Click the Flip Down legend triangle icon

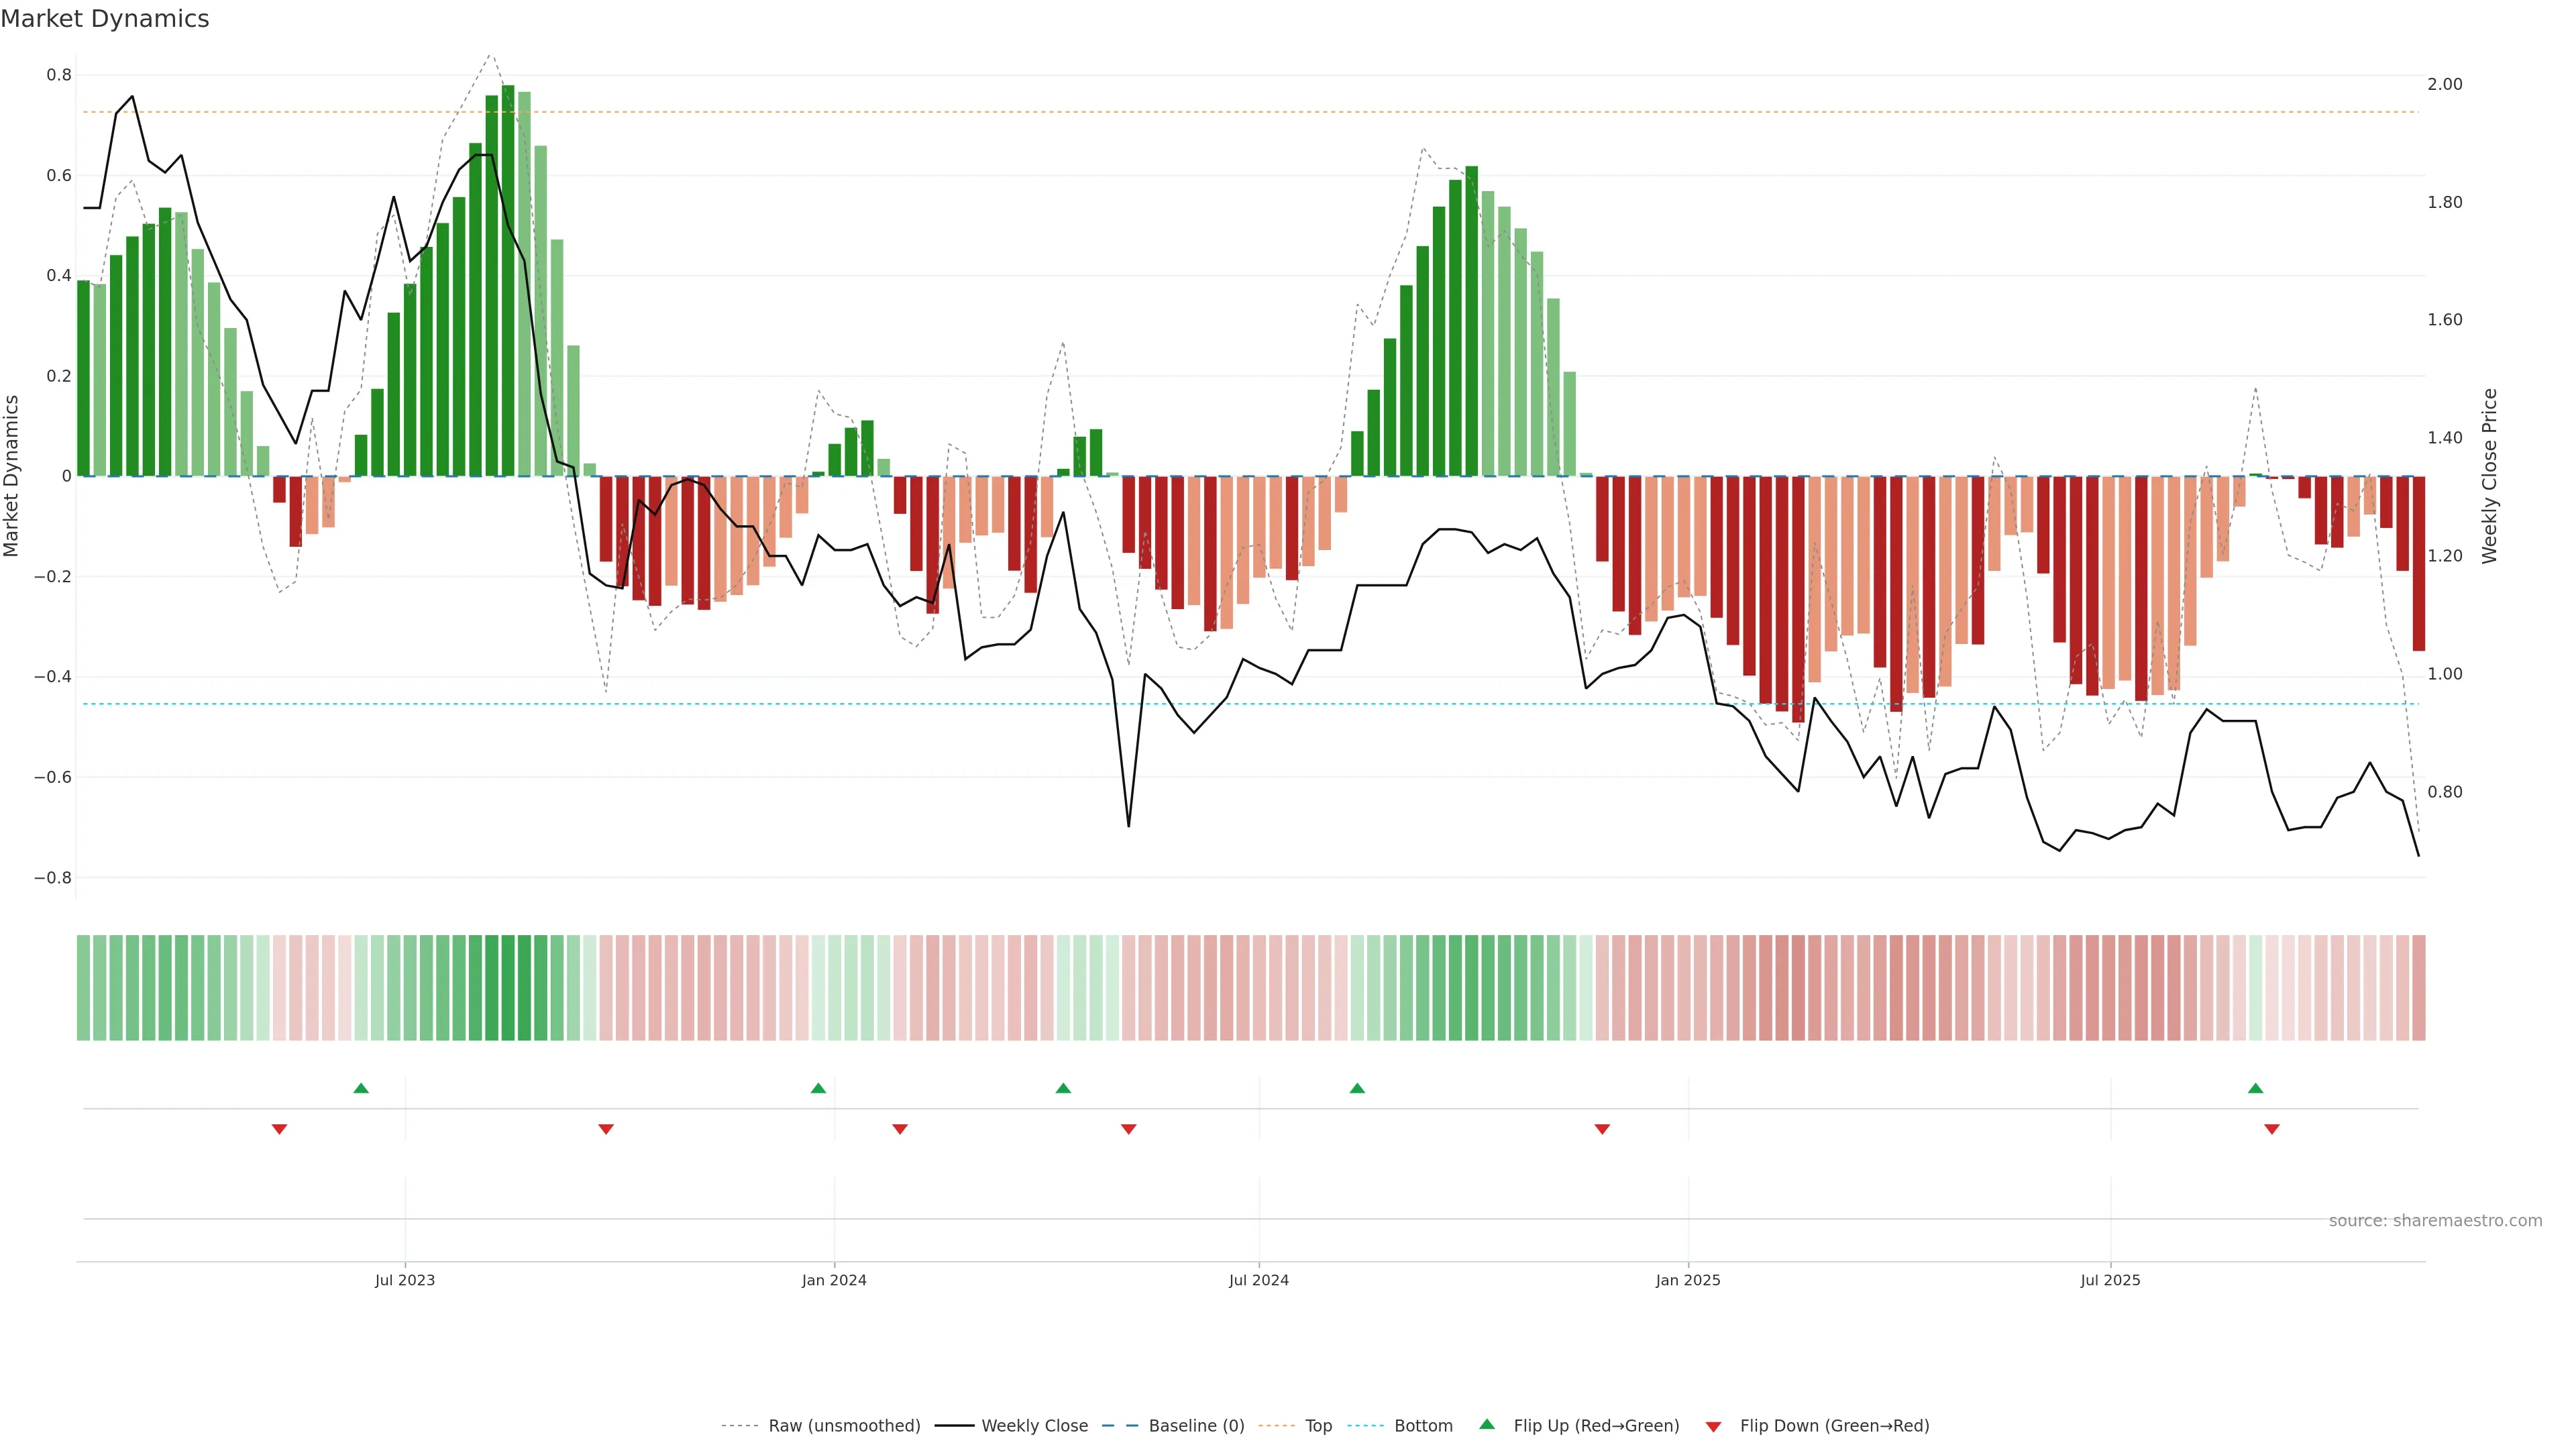pyautogui.click(x=1713, y=1427)
